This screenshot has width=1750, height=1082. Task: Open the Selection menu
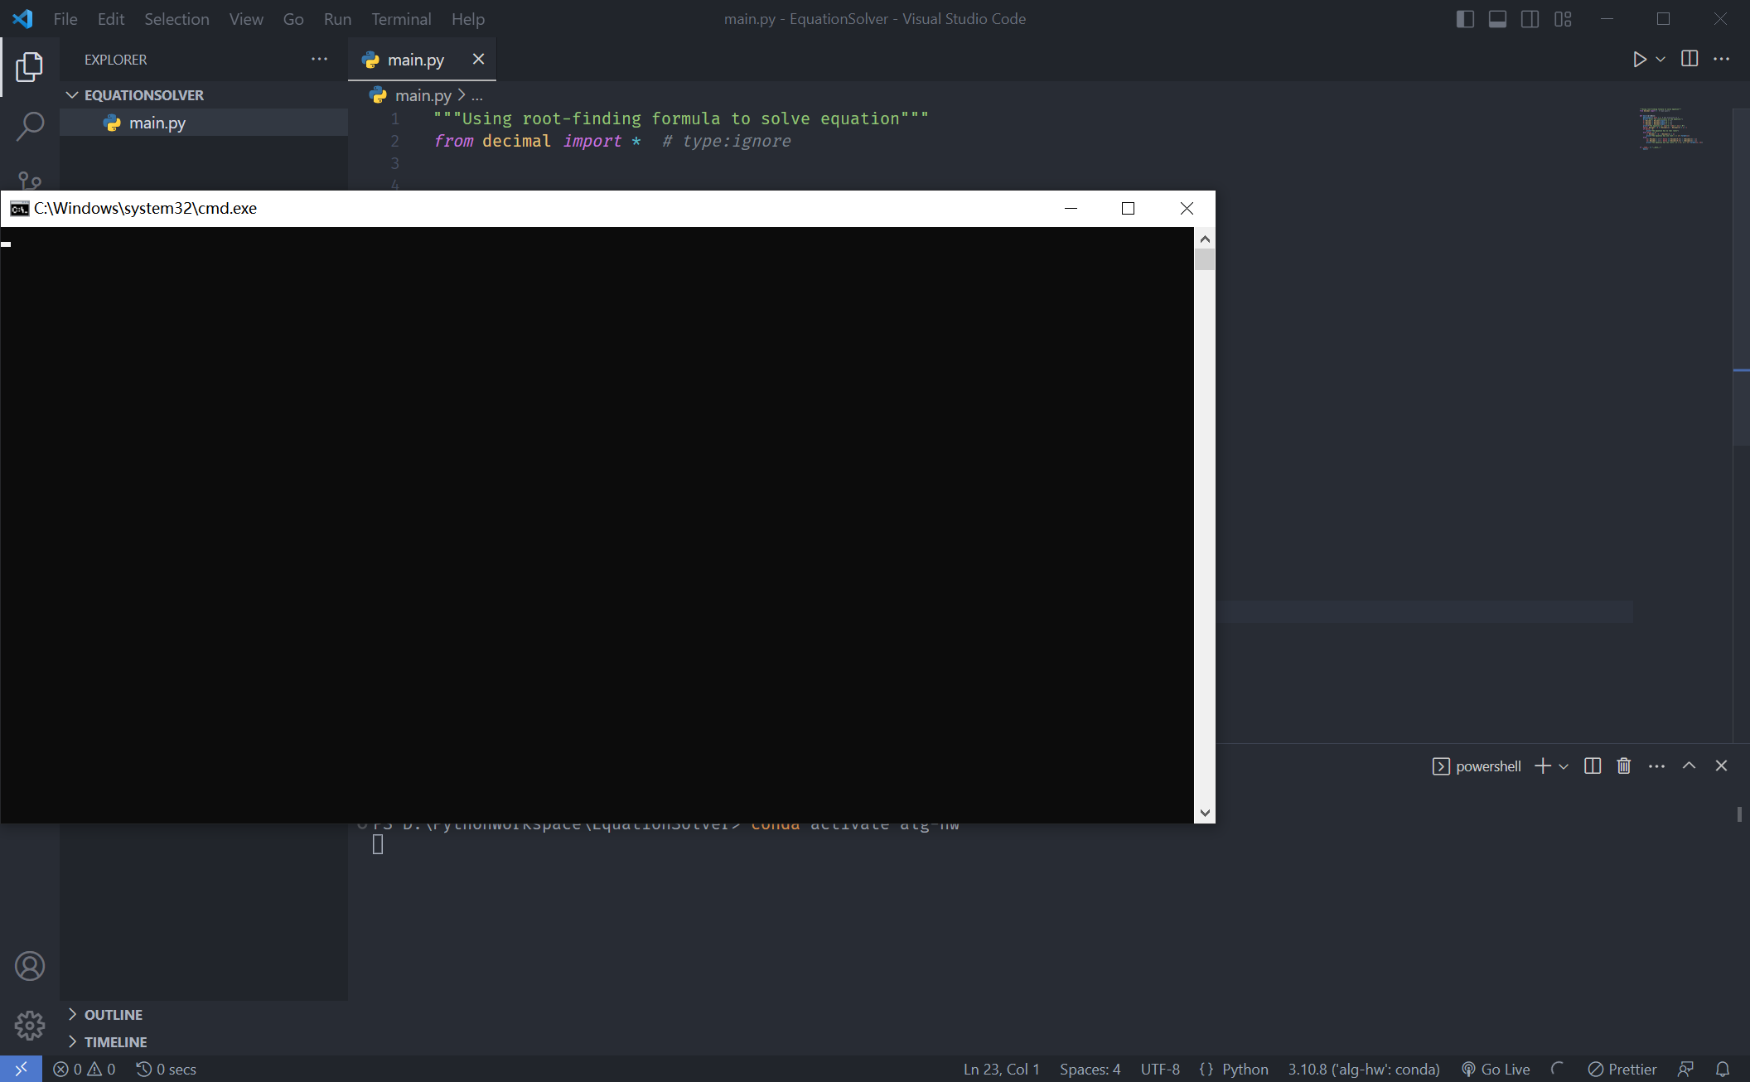click(176, 19)
